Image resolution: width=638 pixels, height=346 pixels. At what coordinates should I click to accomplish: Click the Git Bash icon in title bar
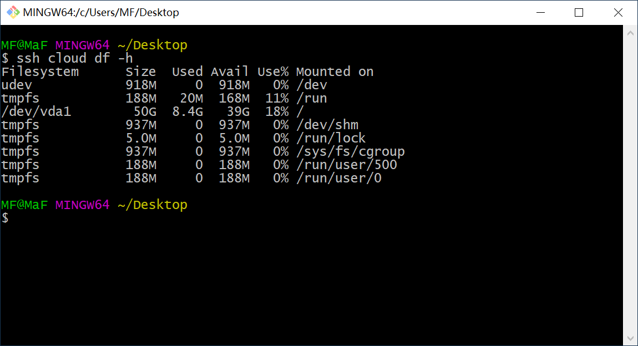click(x=12, y=12)
